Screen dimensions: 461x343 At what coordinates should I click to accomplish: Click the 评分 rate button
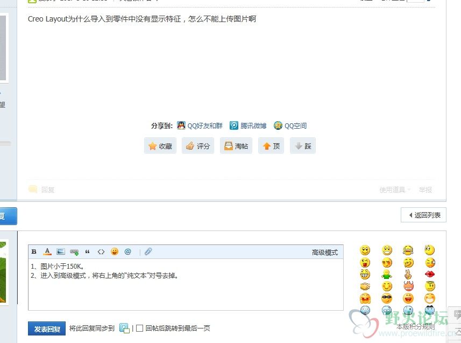pos(198,146)
